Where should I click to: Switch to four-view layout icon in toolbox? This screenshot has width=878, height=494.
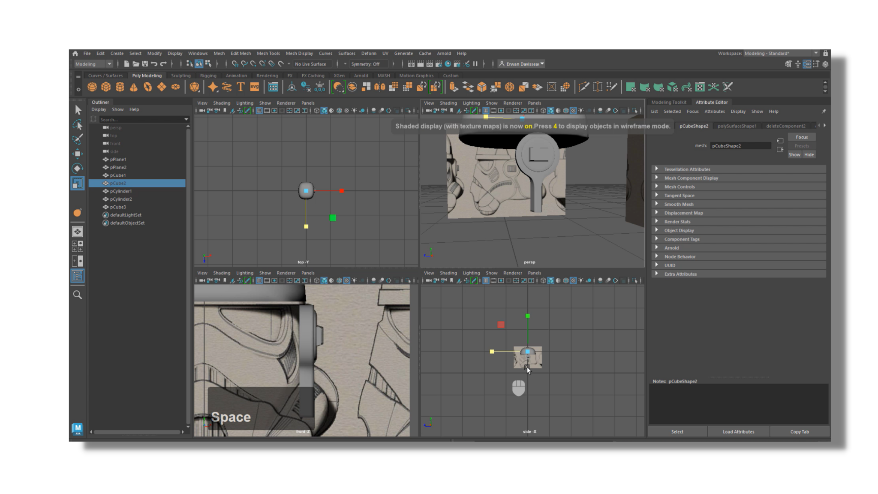coord(78,246)
